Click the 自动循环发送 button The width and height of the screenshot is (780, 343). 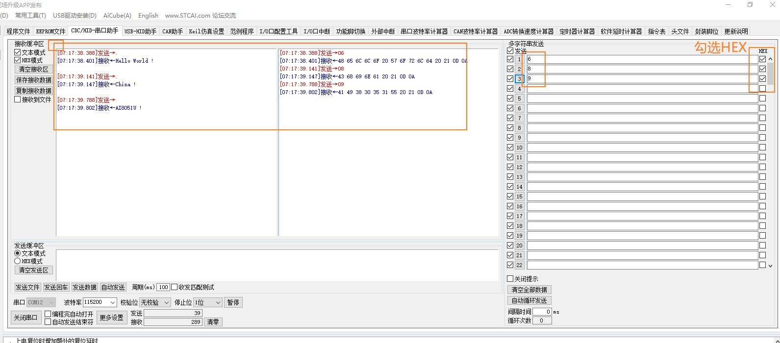click(529, 300)
